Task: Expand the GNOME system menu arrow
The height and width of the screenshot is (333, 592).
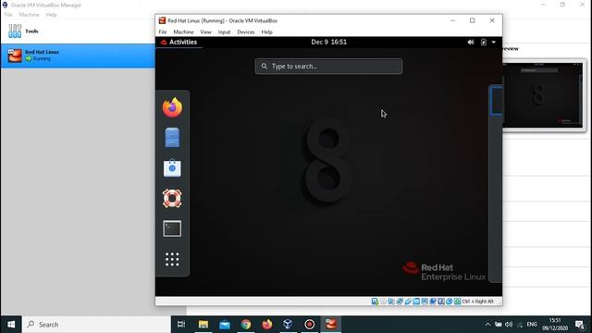Action: pos(493,43)
